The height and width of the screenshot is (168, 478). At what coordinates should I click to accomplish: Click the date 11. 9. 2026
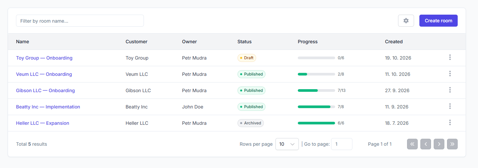pos(397,107)
